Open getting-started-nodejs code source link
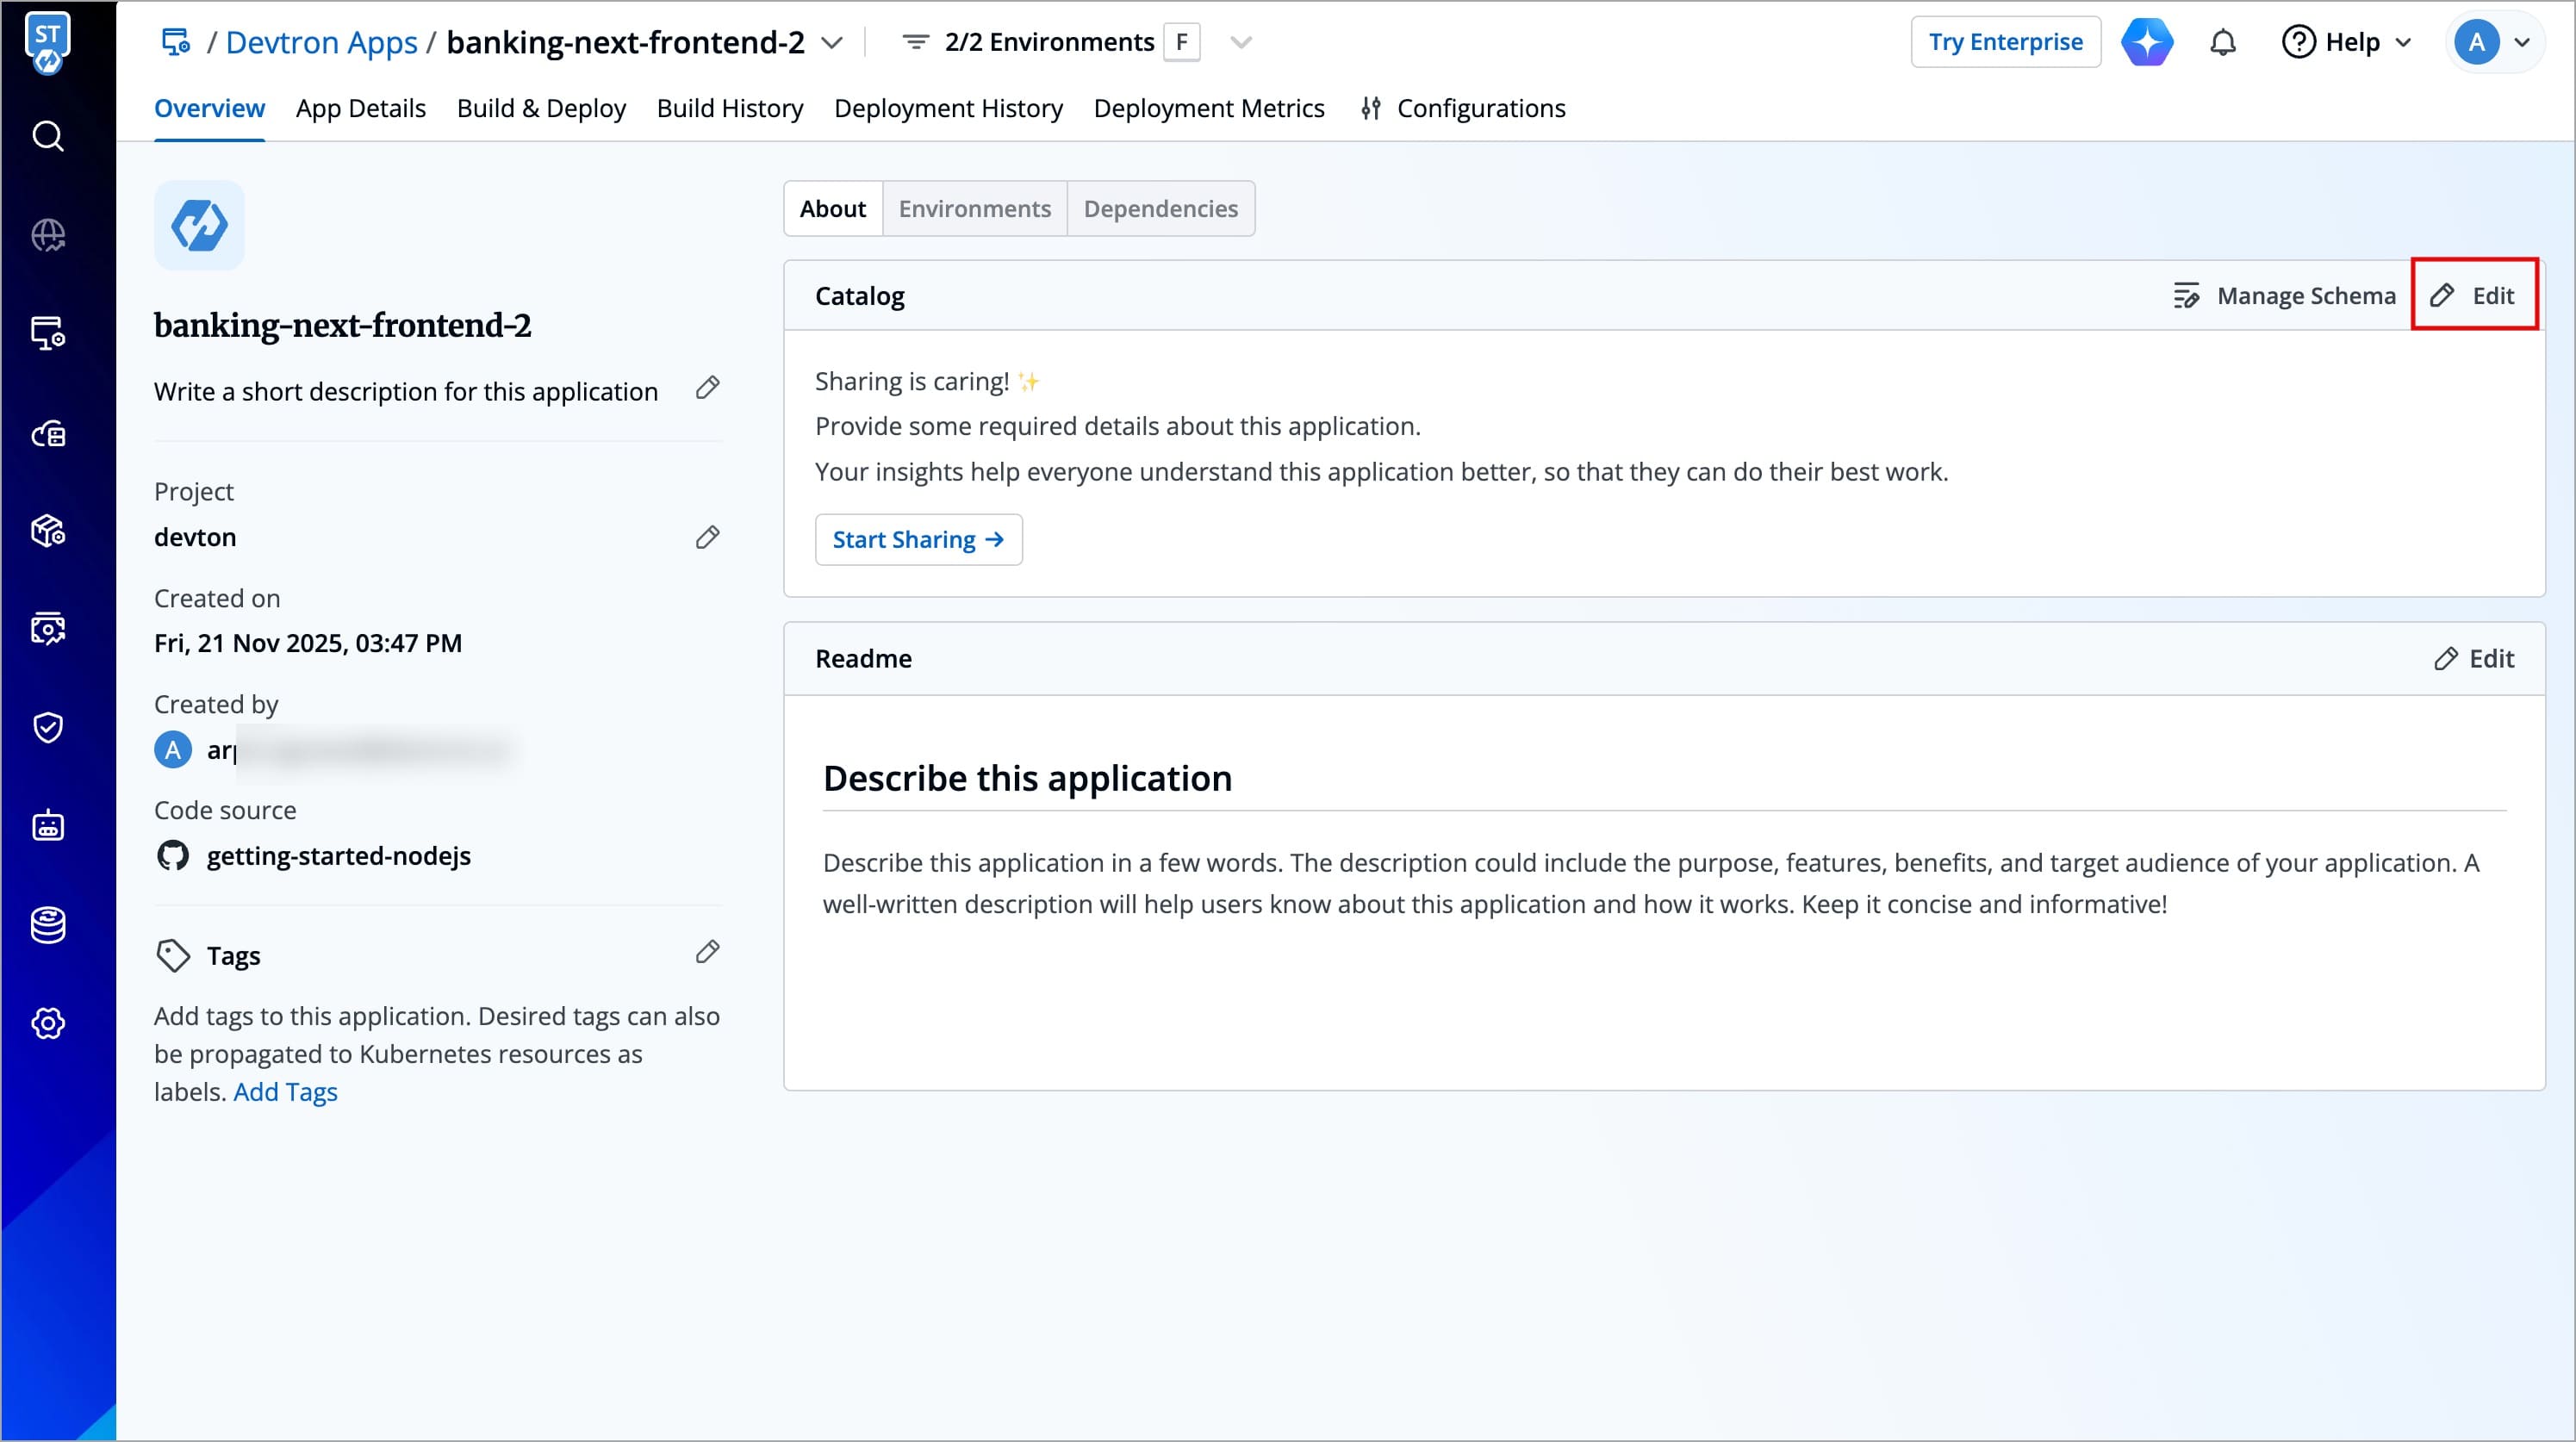This screenshot has height=1442, width=2576. (338, 856)
